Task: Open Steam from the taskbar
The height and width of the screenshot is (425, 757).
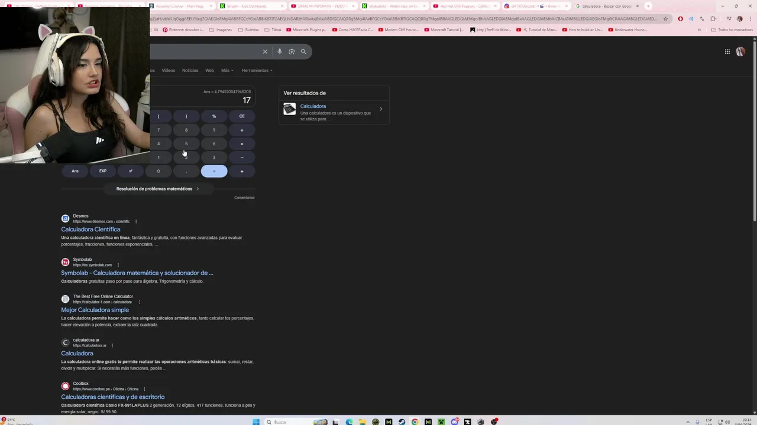Action: 402,421
